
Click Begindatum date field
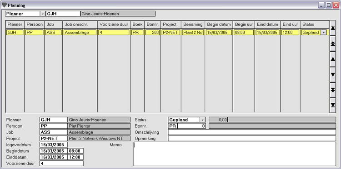[x=54, y=151]
